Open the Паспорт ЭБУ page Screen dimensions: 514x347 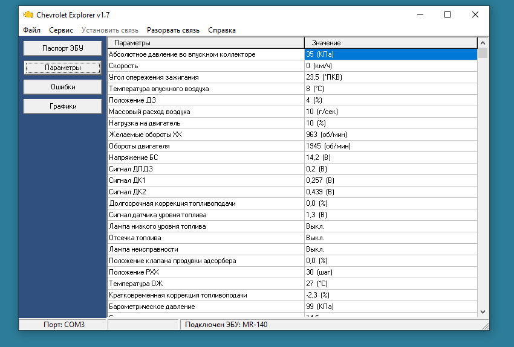pyautogui.click(x=63, y=48)
